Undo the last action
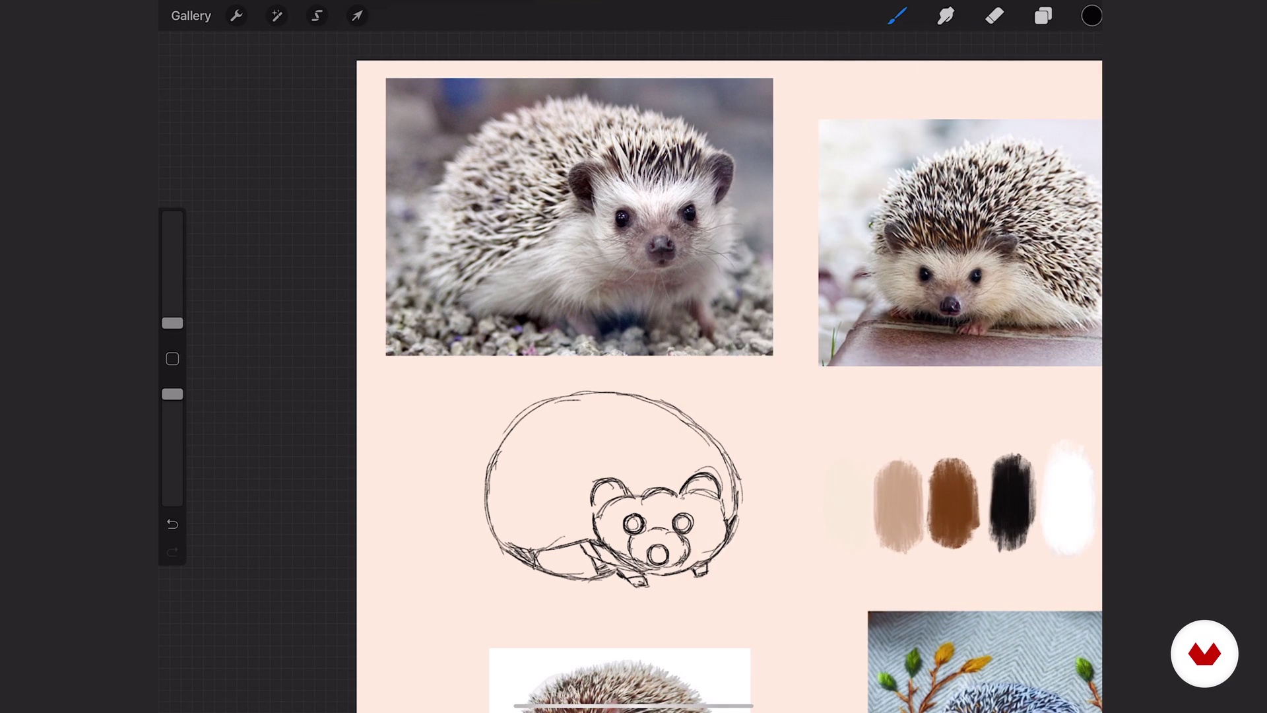1267x713 pixels. [x=172, y=524]
